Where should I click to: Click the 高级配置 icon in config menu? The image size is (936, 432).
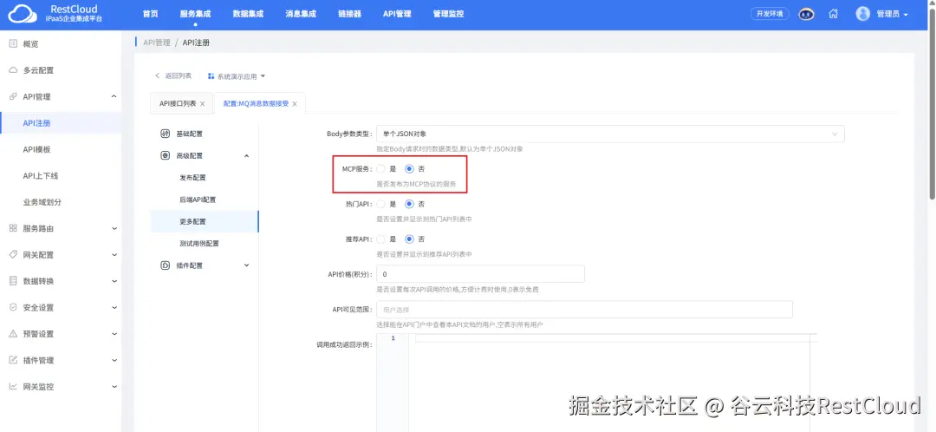click(x=166, y=155)
